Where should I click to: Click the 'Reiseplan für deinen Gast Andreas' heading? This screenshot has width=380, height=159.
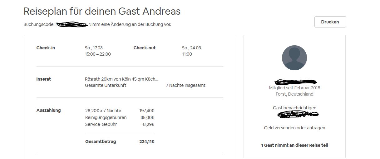[102, 11]
